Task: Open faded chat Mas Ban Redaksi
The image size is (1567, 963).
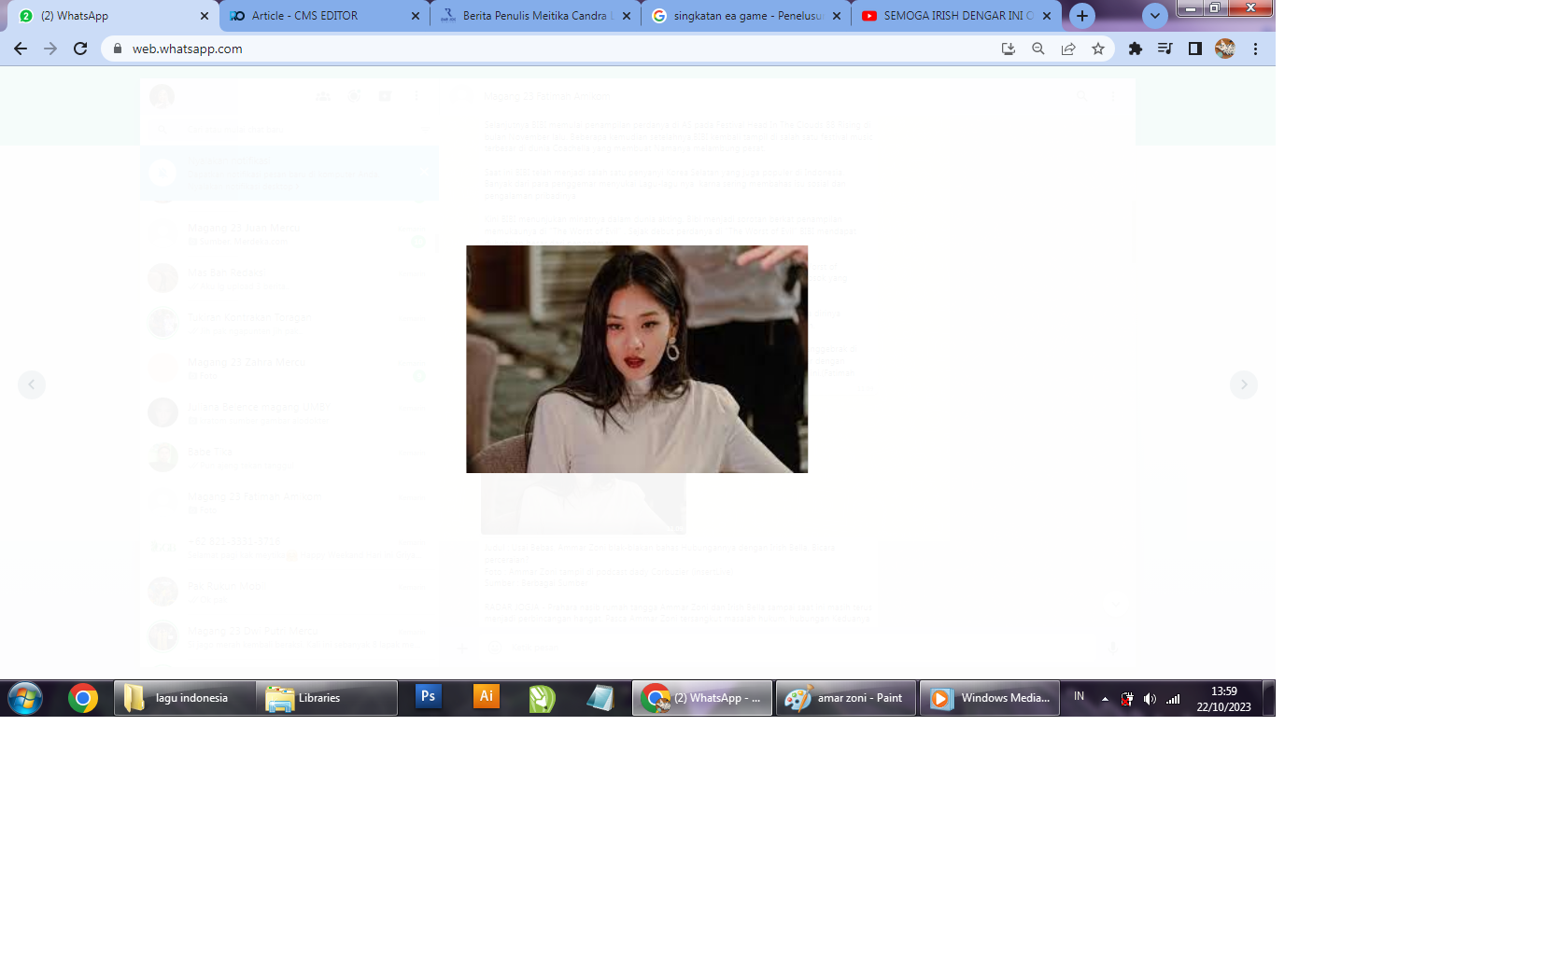Action: pos(289,279)
